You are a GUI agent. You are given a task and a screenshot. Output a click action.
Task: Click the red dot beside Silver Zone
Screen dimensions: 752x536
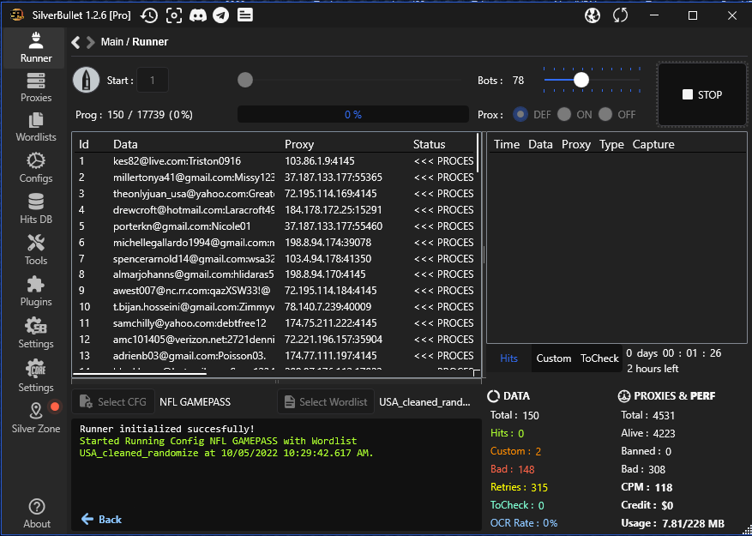tap(55, 407)
